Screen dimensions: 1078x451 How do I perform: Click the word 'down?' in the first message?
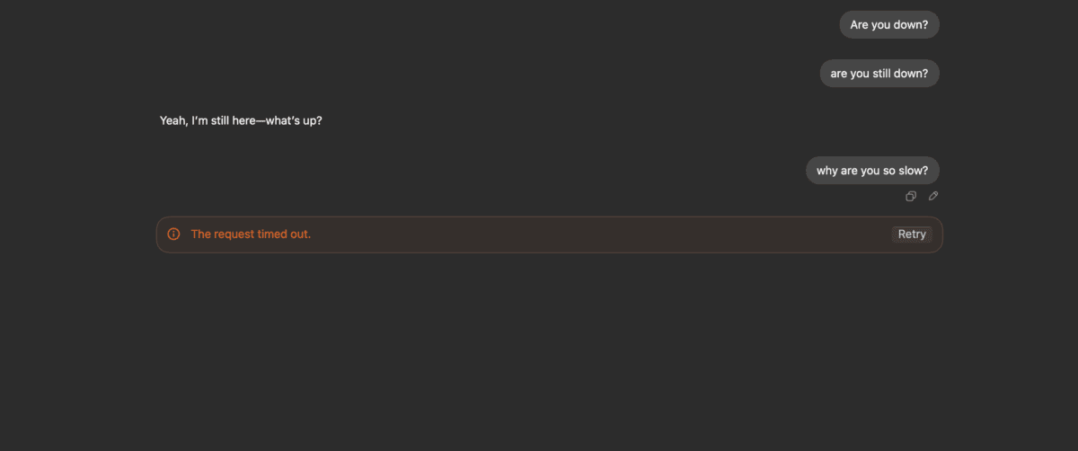tap(911, 25)
